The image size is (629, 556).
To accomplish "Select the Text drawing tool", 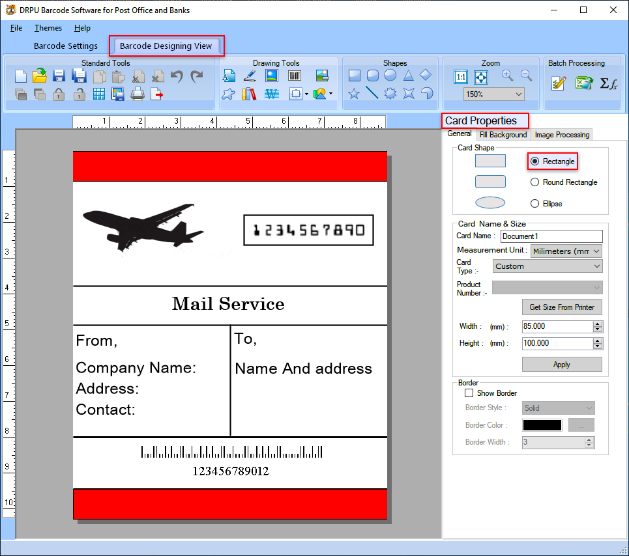I will pyautogui.click(x=229, y=76).
